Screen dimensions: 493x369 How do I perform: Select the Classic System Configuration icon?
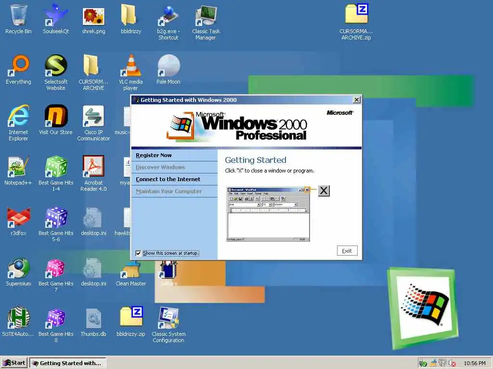pos(168,318)
